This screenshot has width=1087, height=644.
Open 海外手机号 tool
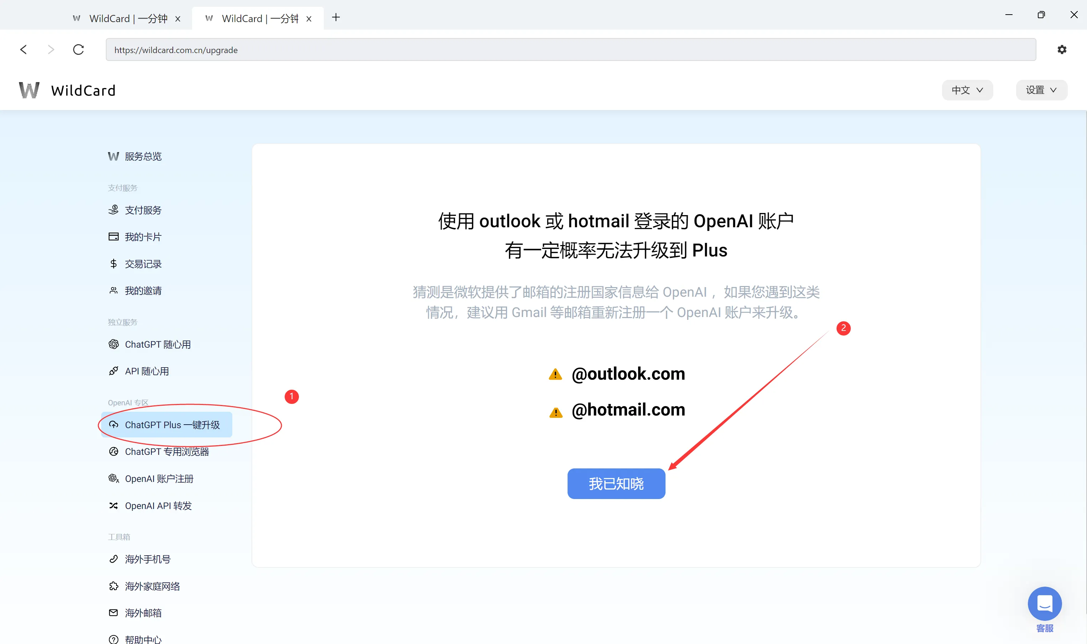coord(147,559)
